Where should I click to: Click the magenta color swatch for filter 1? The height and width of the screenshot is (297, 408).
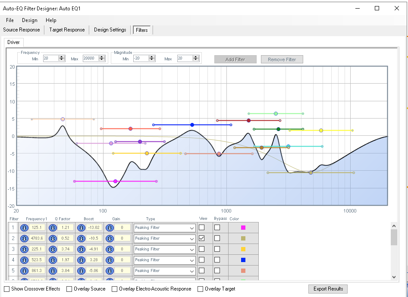click(243, 228)
